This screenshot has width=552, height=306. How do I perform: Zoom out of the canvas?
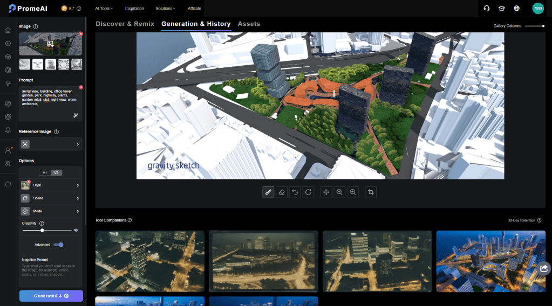point(353,192)
